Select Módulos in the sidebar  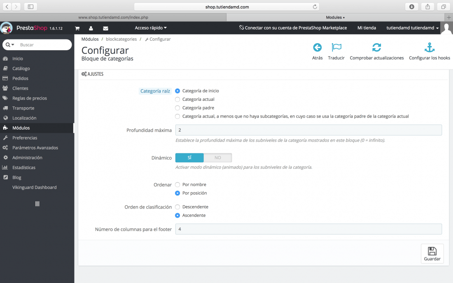[37, 128]
